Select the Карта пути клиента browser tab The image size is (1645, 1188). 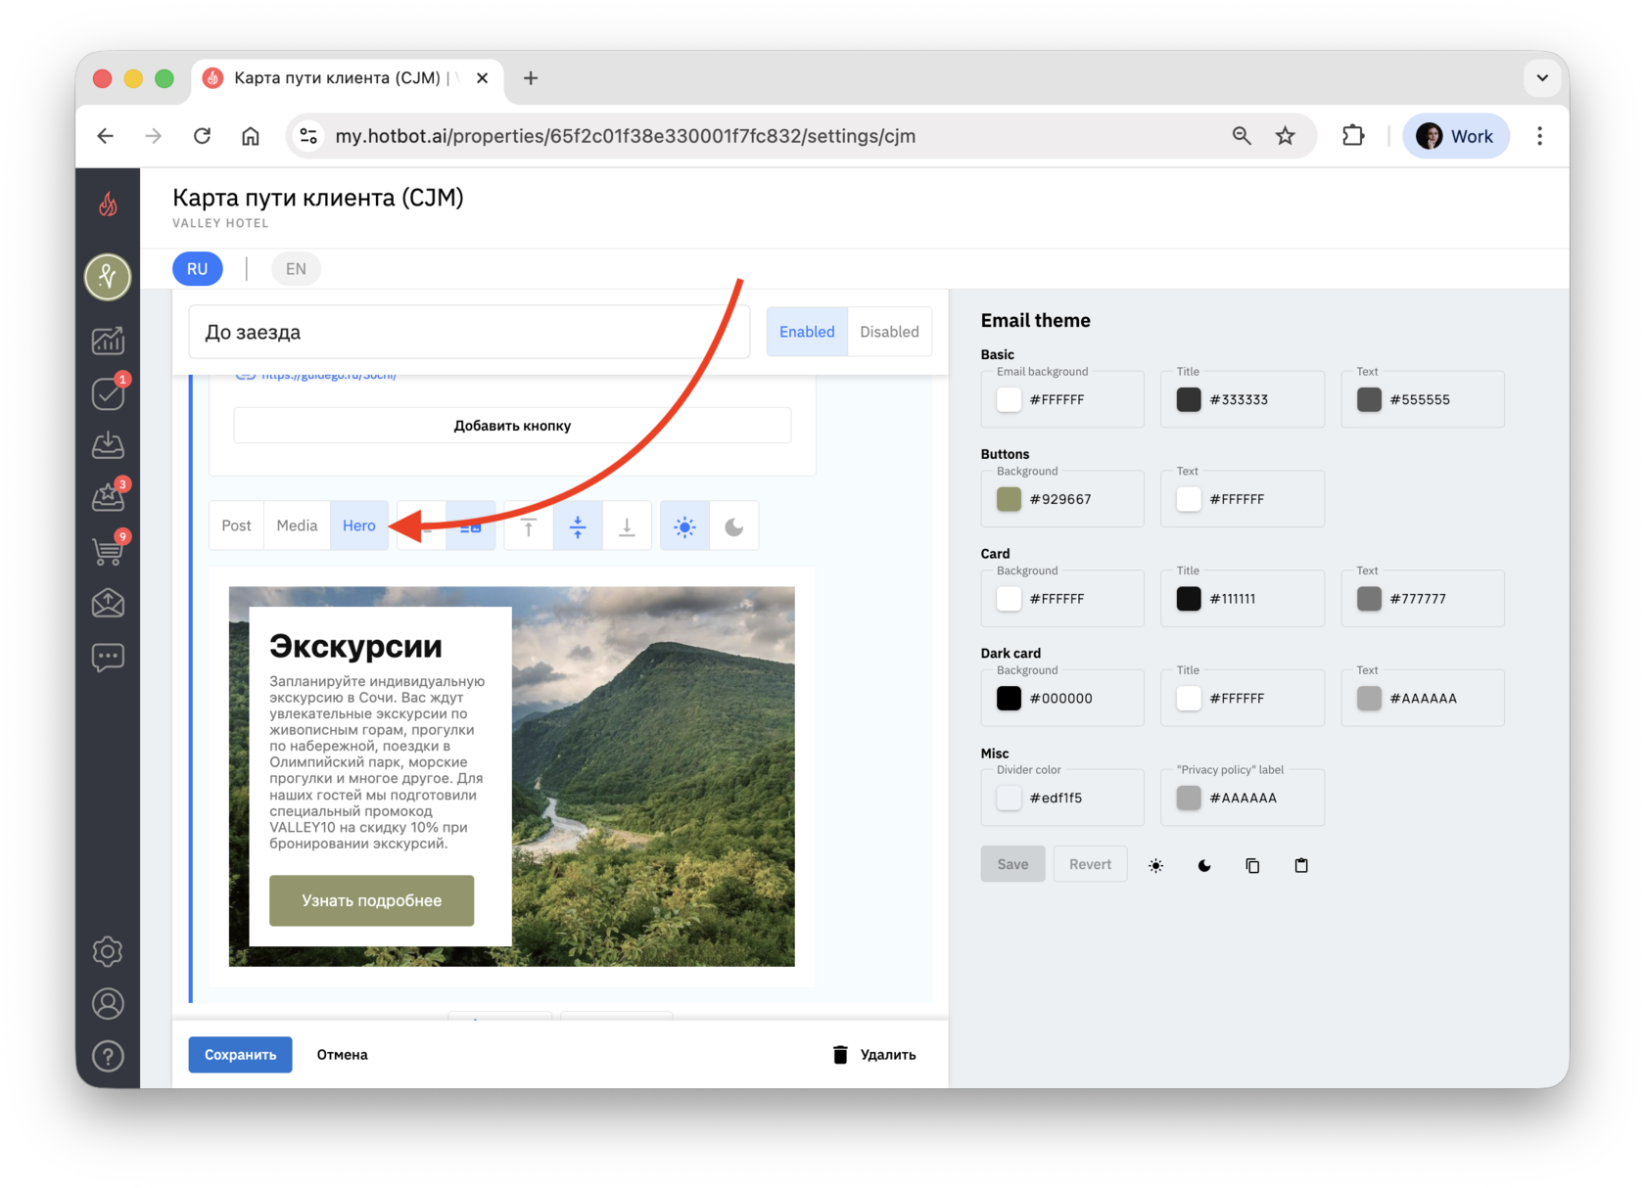click(347, 78)
